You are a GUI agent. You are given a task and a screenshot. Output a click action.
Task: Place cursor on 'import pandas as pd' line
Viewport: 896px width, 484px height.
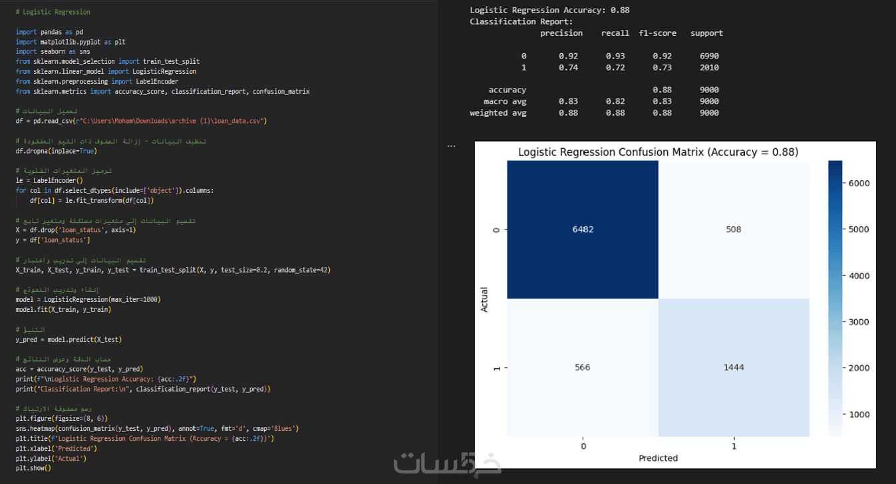pyautogui.click(x=49, y=32)
